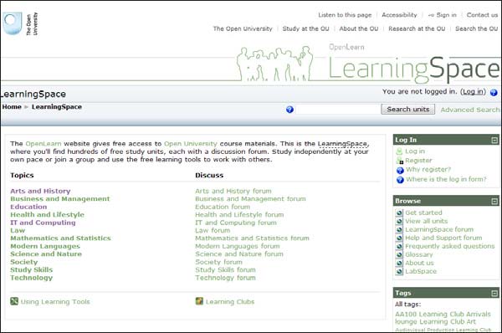Viewport: 502px width, 333px height.
Task: Open Education forum link
Action: click(x=223, y=207)
